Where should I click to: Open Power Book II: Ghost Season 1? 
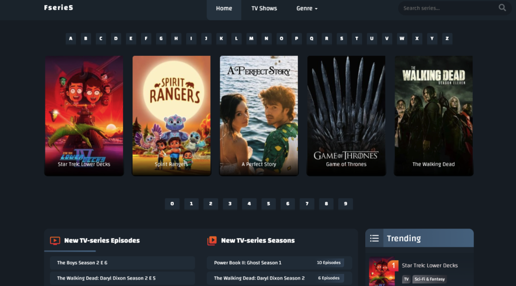click(x=248, y=263)
